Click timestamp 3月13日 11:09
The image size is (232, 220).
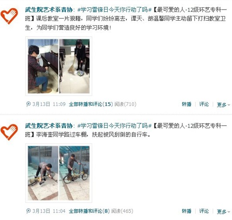click(49, 104)
